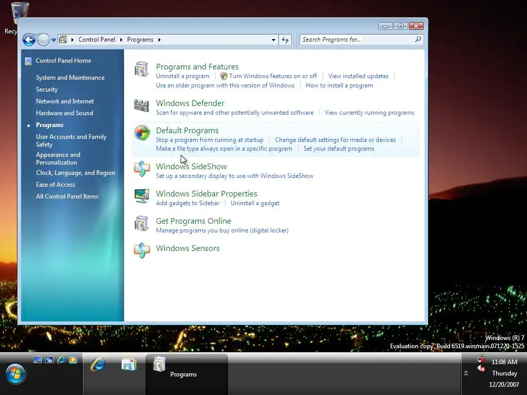
Task: Open Clock, Language, and Region
Action: click(76, 173)
